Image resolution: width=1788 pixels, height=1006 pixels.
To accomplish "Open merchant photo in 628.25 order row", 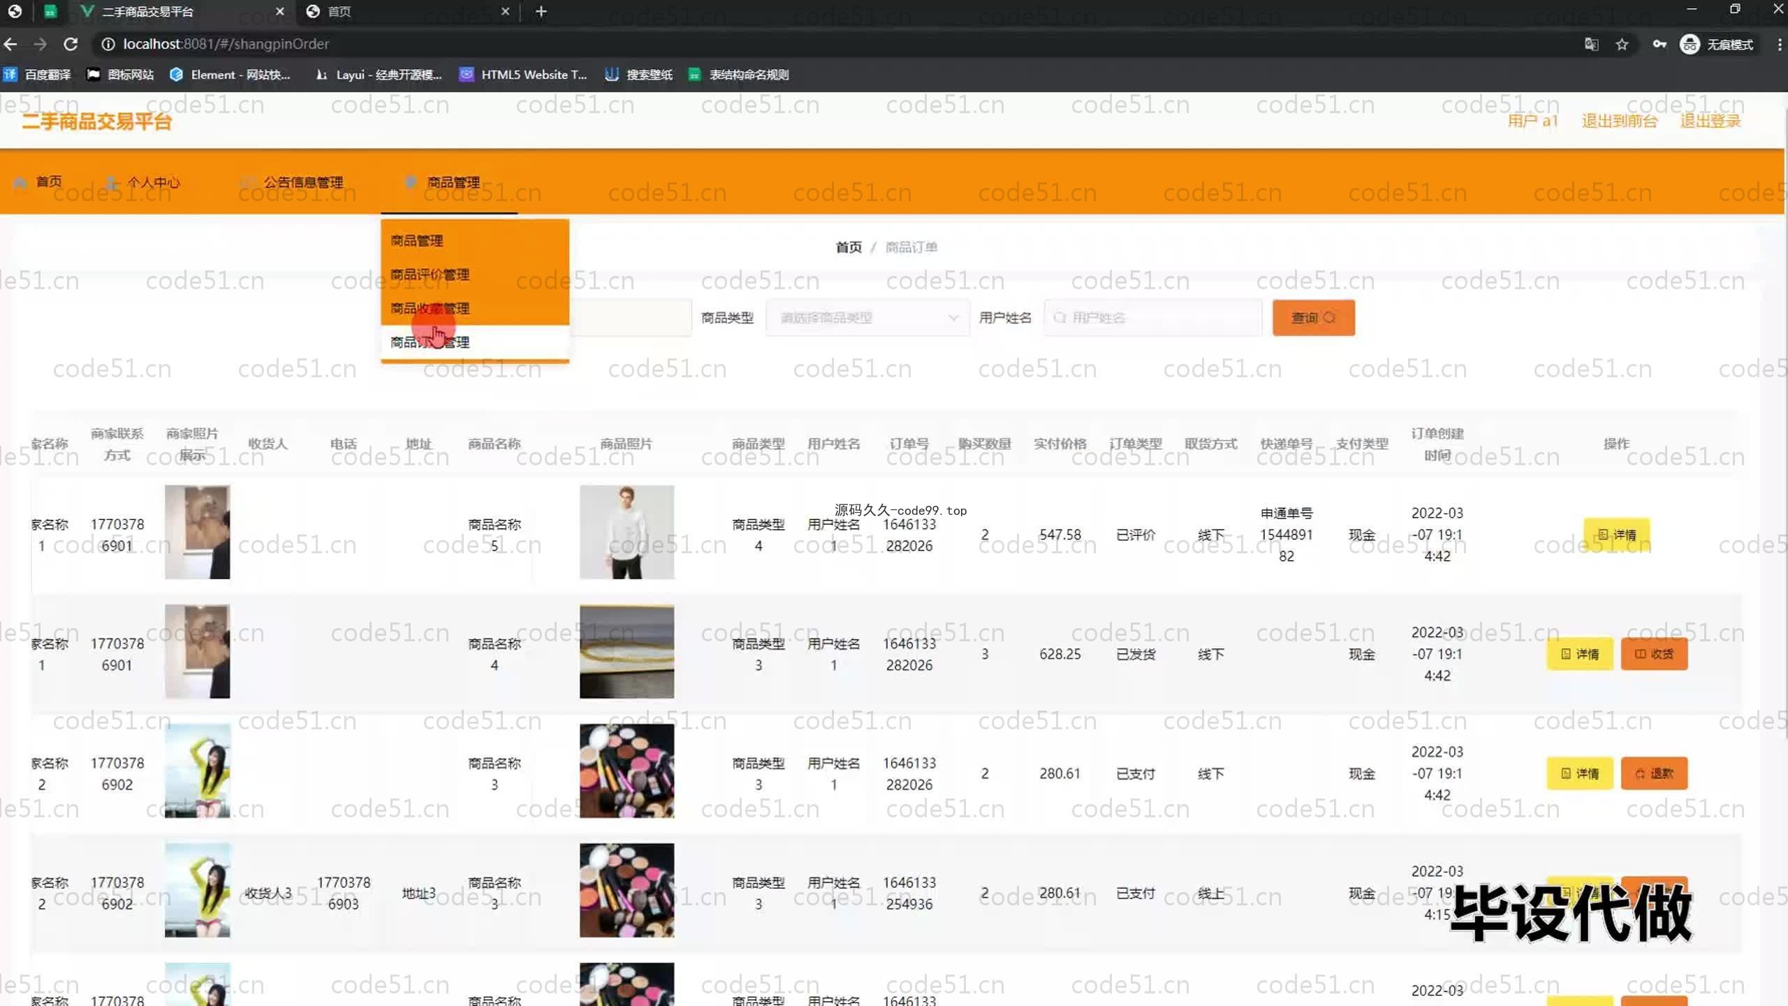I will pyautogui.click(x=197, y=652).
